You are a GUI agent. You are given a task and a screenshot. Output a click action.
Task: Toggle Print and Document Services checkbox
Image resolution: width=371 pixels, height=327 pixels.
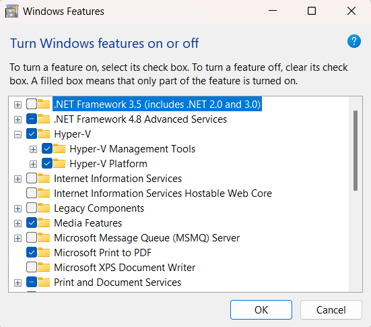click(32, 283)
